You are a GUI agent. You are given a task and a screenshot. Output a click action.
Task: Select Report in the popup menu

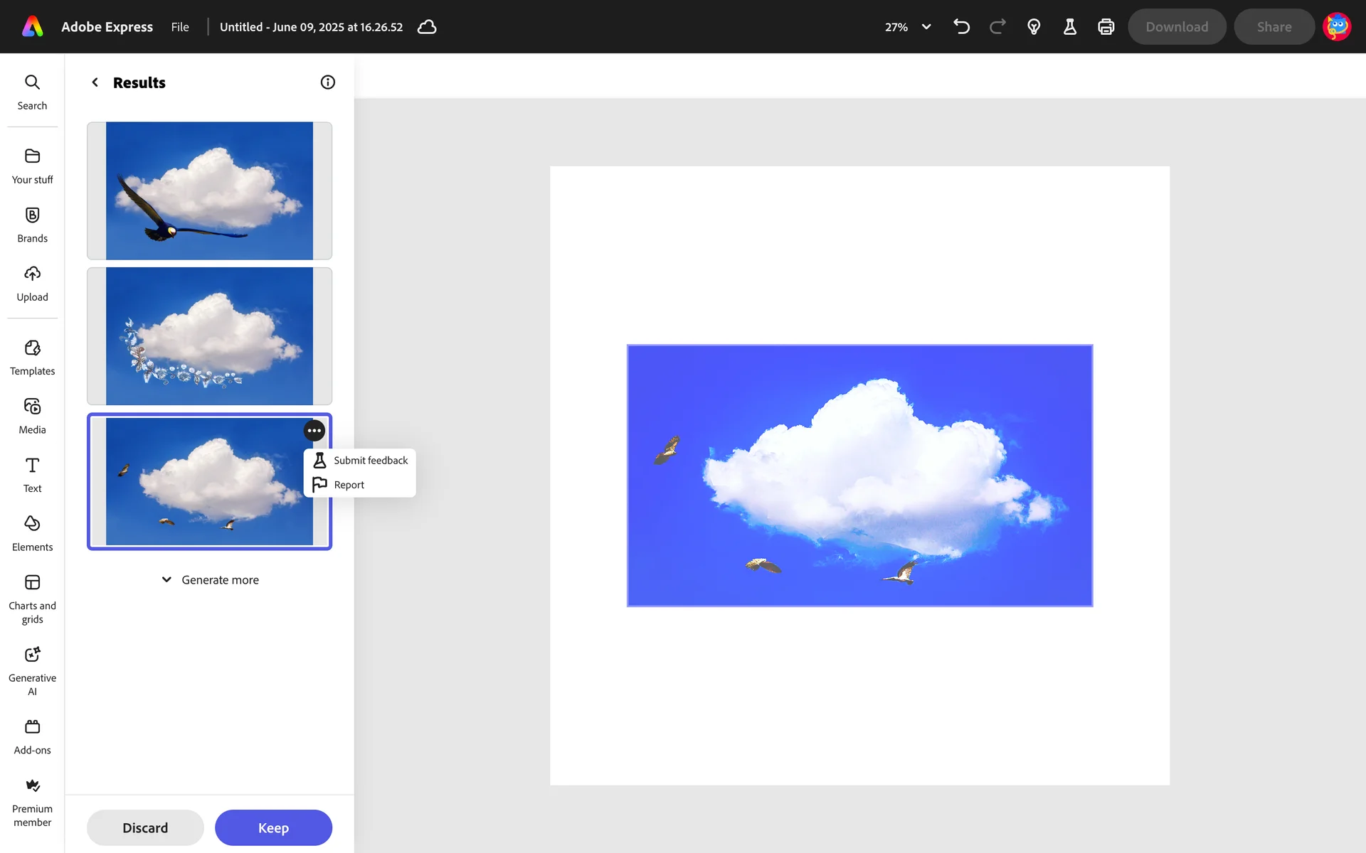[349, 485]
